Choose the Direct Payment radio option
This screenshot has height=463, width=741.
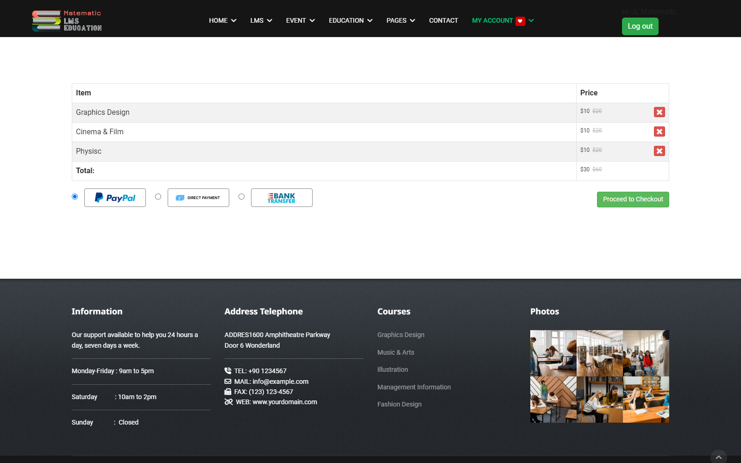pos(158,197)
